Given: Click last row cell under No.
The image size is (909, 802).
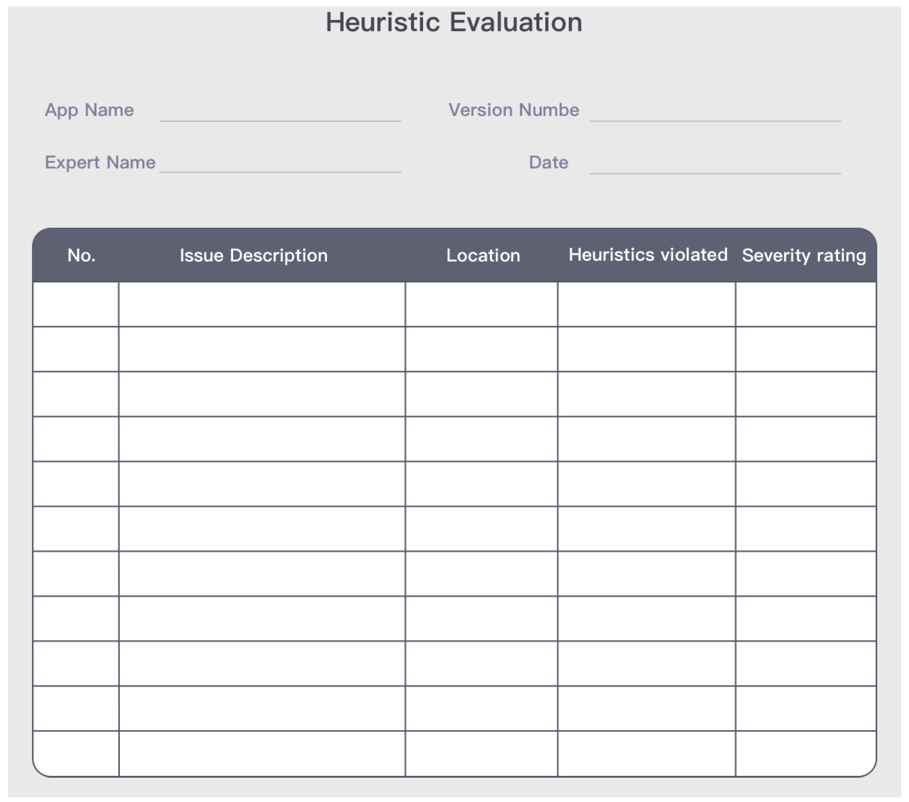Looking at the screenshot, I should pyautogui.click(x=76, y=754).
